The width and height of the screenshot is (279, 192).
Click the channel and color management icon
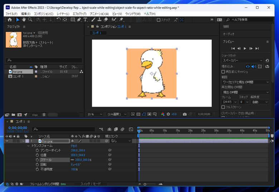point(163,114)
